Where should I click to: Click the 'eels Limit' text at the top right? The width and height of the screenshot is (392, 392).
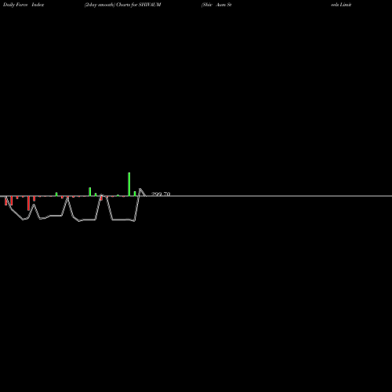(341, 5)
